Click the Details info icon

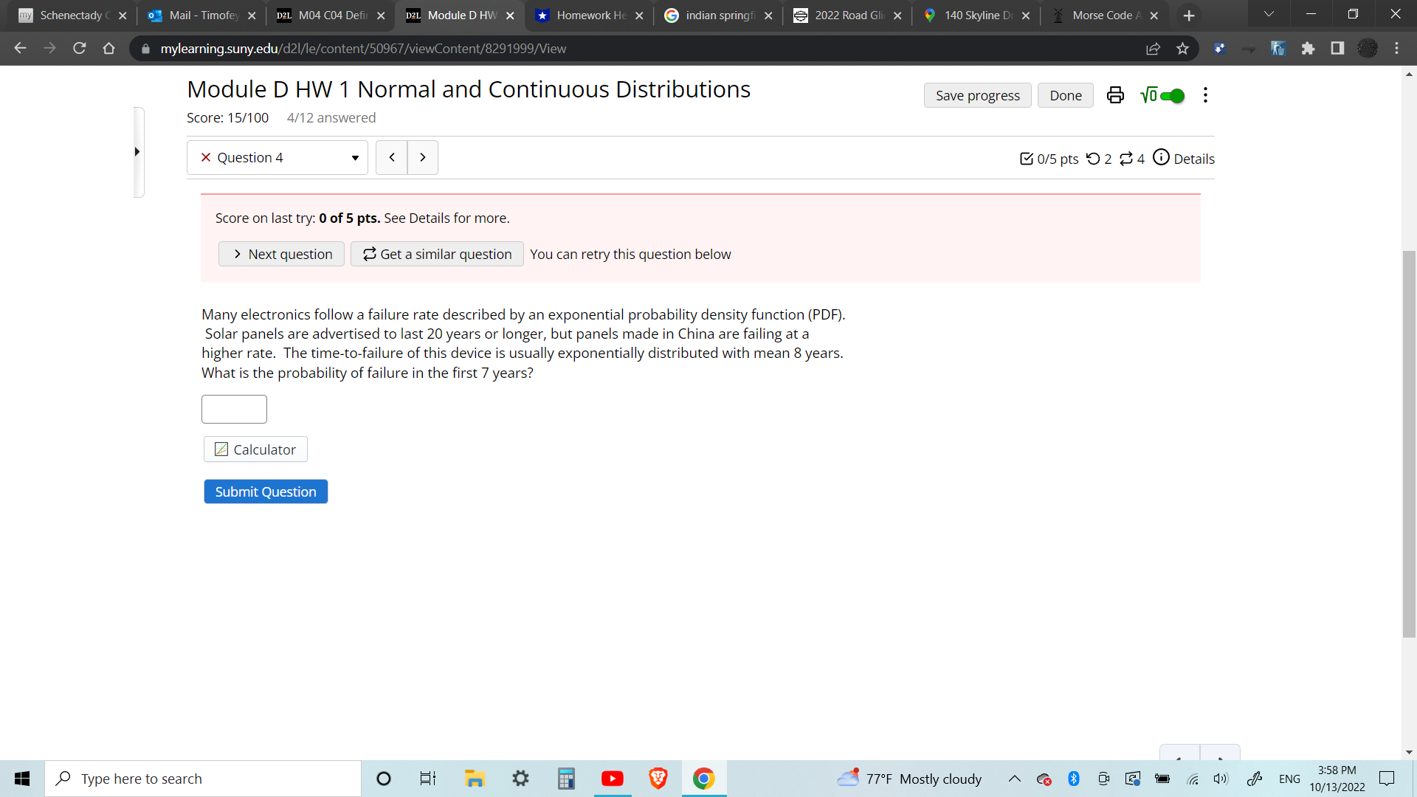[x=1161, y=157]
